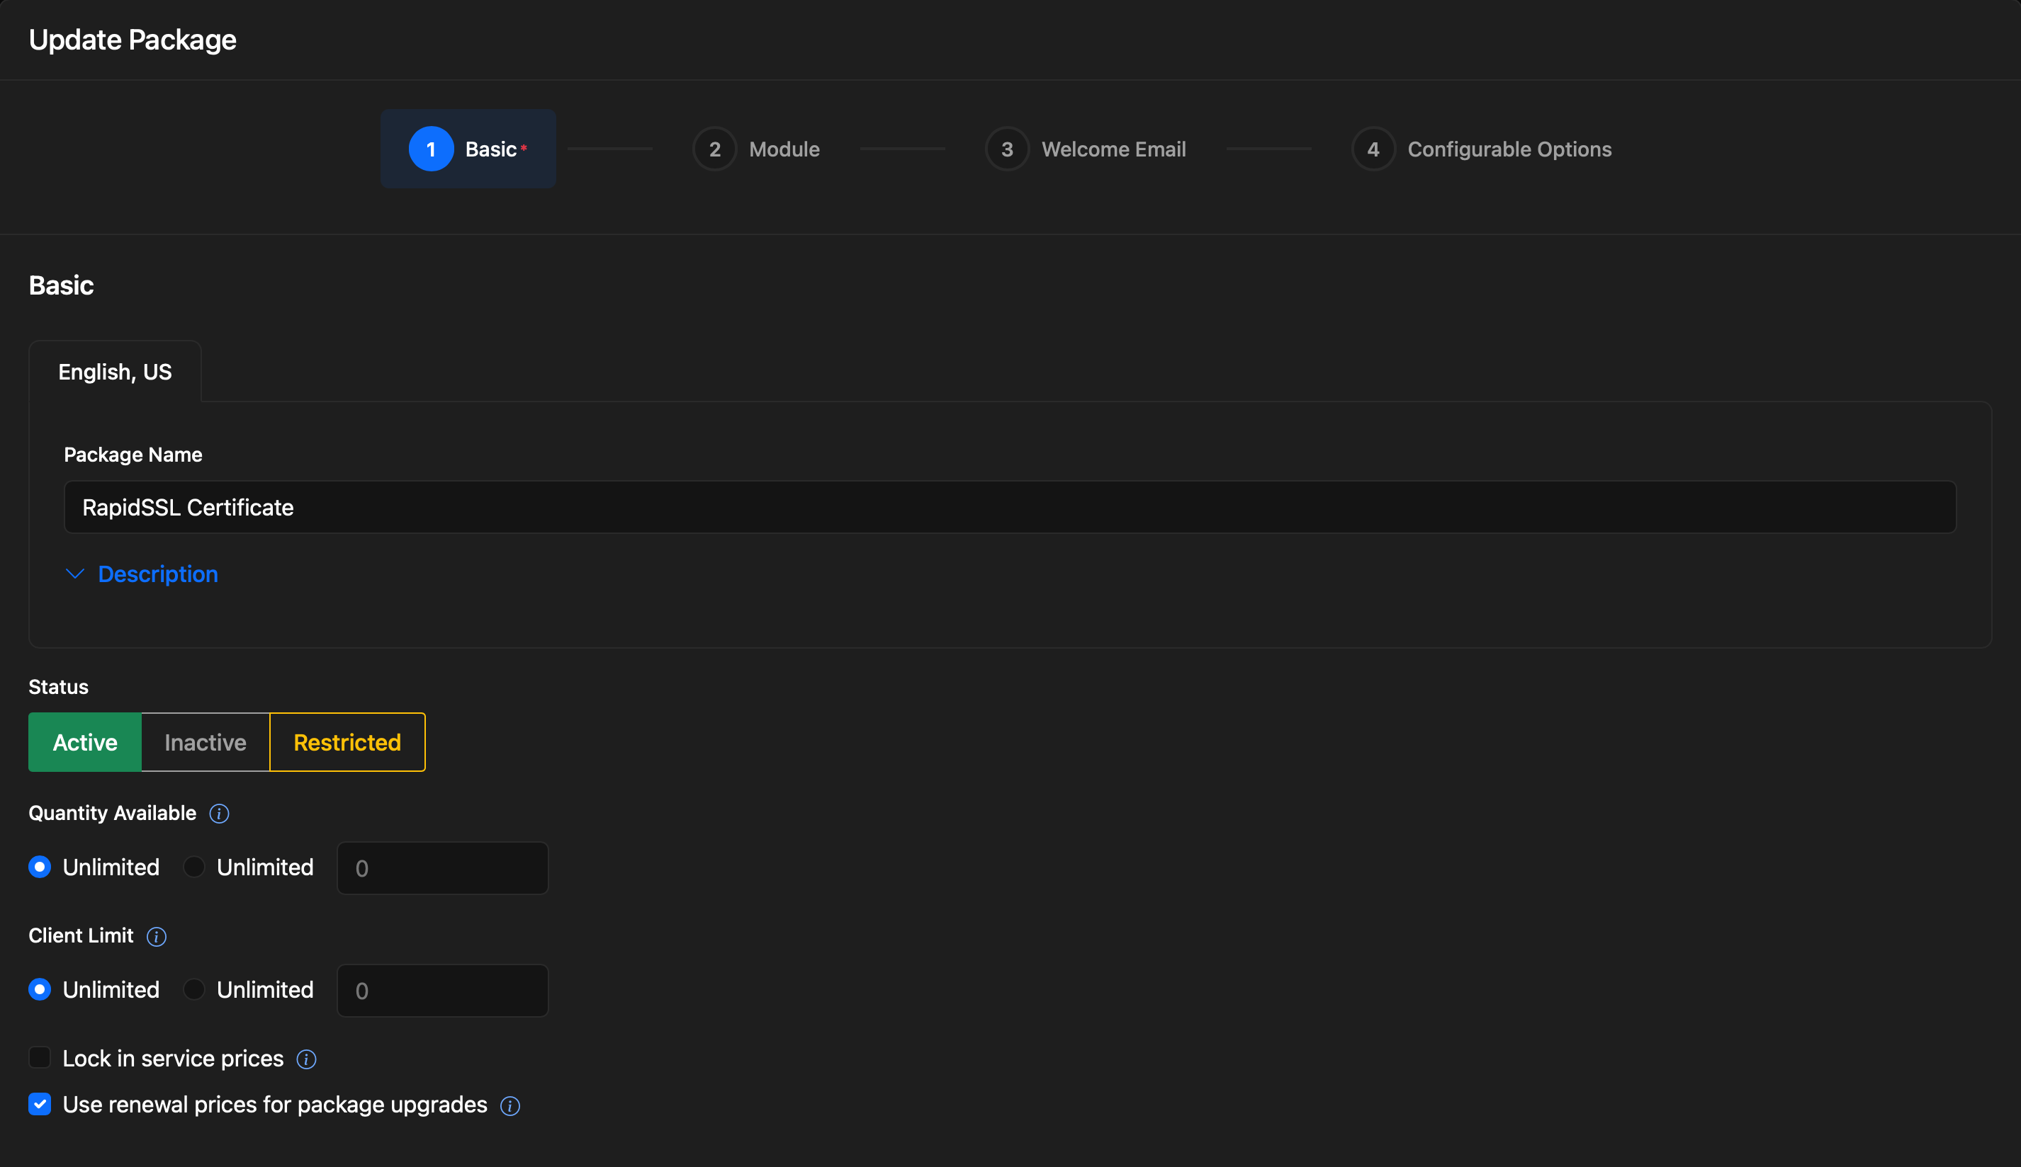Set status to Active
Screen dimensions: 2021x1167
click(x=85, y=742)
